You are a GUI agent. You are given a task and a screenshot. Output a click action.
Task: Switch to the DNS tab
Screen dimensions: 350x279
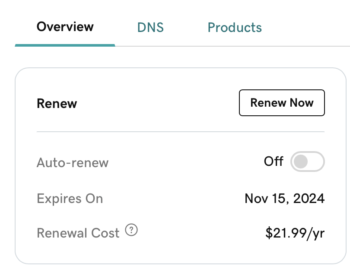[150, 28]
